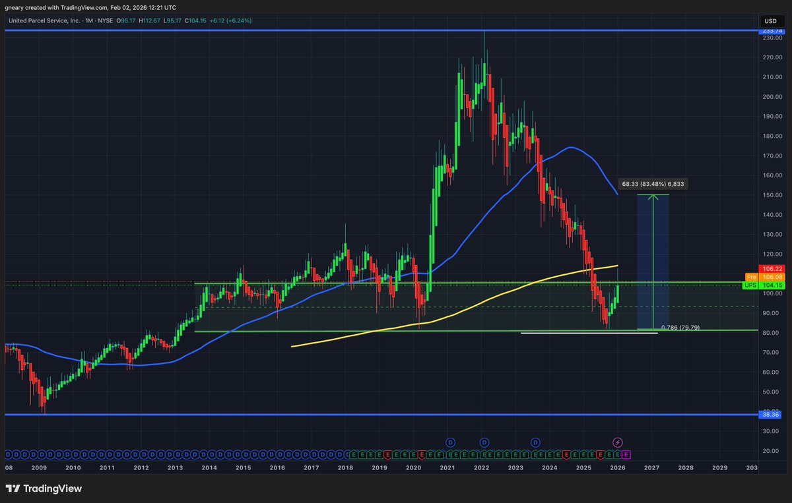Click the "68.33 (83.48%) 6,833" projection label
The width and height of the screenshot is (792, 503).
click(653, 184)
